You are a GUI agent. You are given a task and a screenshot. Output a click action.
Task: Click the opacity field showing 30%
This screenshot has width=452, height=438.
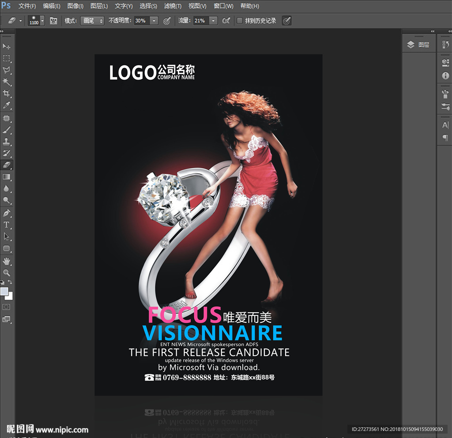click(142, 21)
